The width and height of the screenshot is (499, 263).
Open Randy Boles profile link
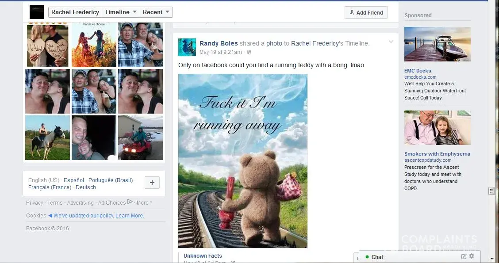[219, 43]
